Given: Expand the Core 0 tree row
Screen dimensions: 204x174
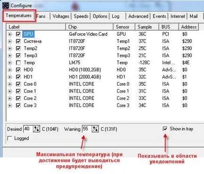Looking at the screenshot, I should point(10,84).
